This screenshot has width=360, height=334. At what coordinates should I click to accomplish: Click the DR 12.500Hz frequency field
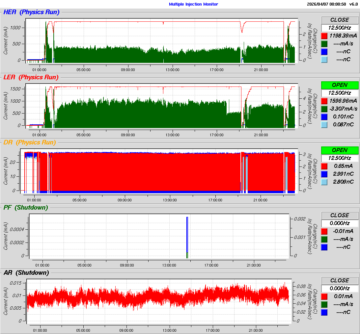(340, 158)
